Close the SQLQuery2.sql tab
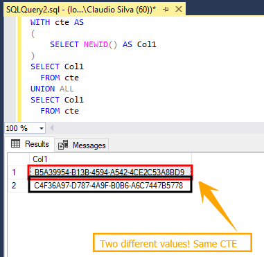Screen dimensions: 264x257 point(179,10)
